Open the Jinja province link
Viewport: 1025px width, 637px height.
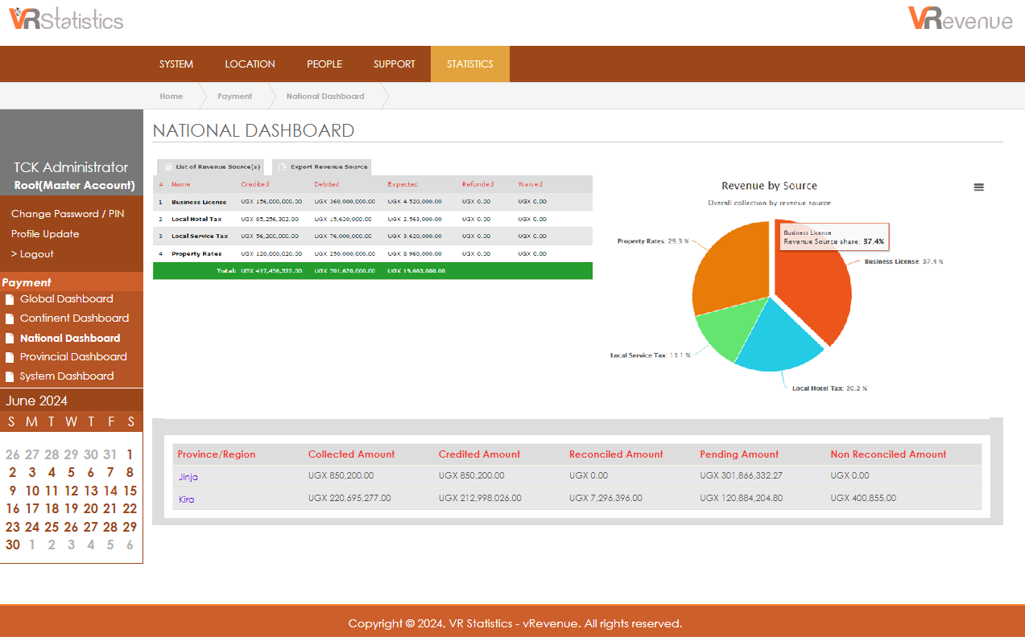[188, 477]
